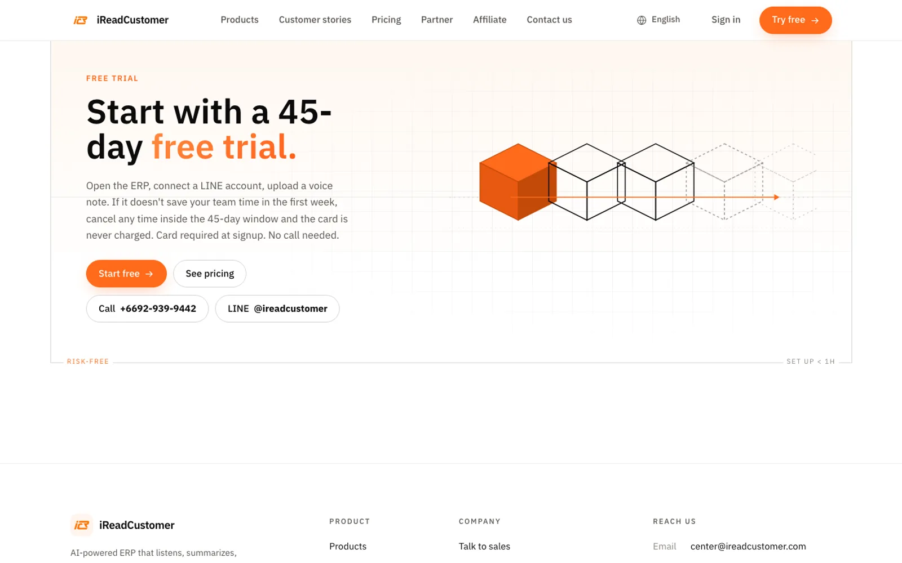
Task: Click the iReadCustomer logo icon in header
Action: tap(81, 20)
